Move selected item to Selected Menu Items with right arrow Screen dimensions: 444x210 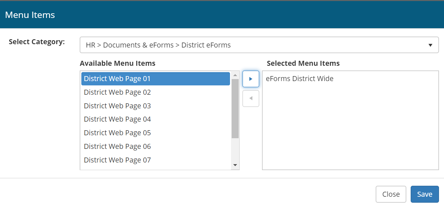pos(251,79)
